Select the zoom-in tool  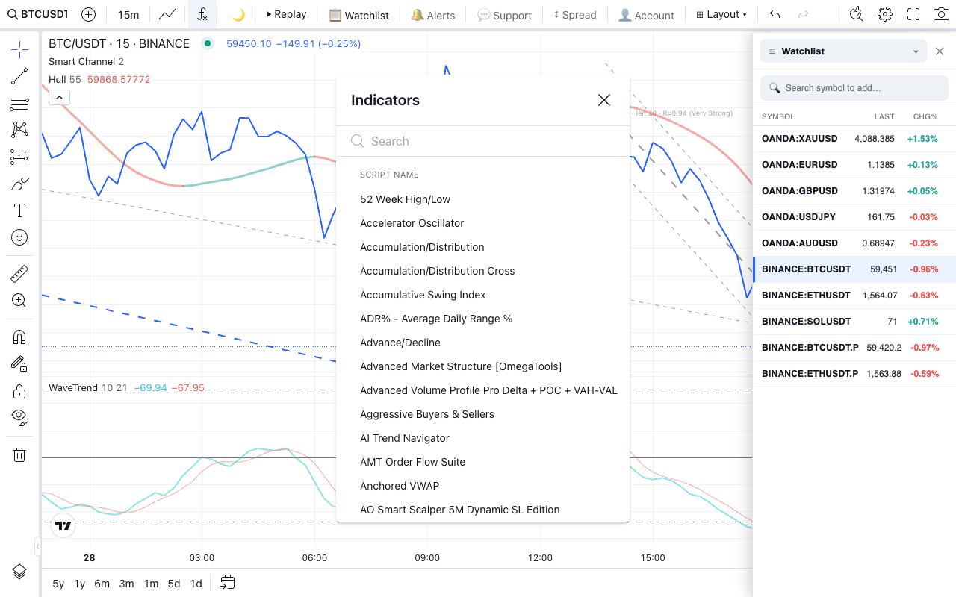click(19, 301)
